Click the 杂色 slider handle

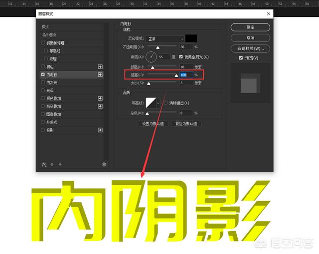[x=148, y=114]
